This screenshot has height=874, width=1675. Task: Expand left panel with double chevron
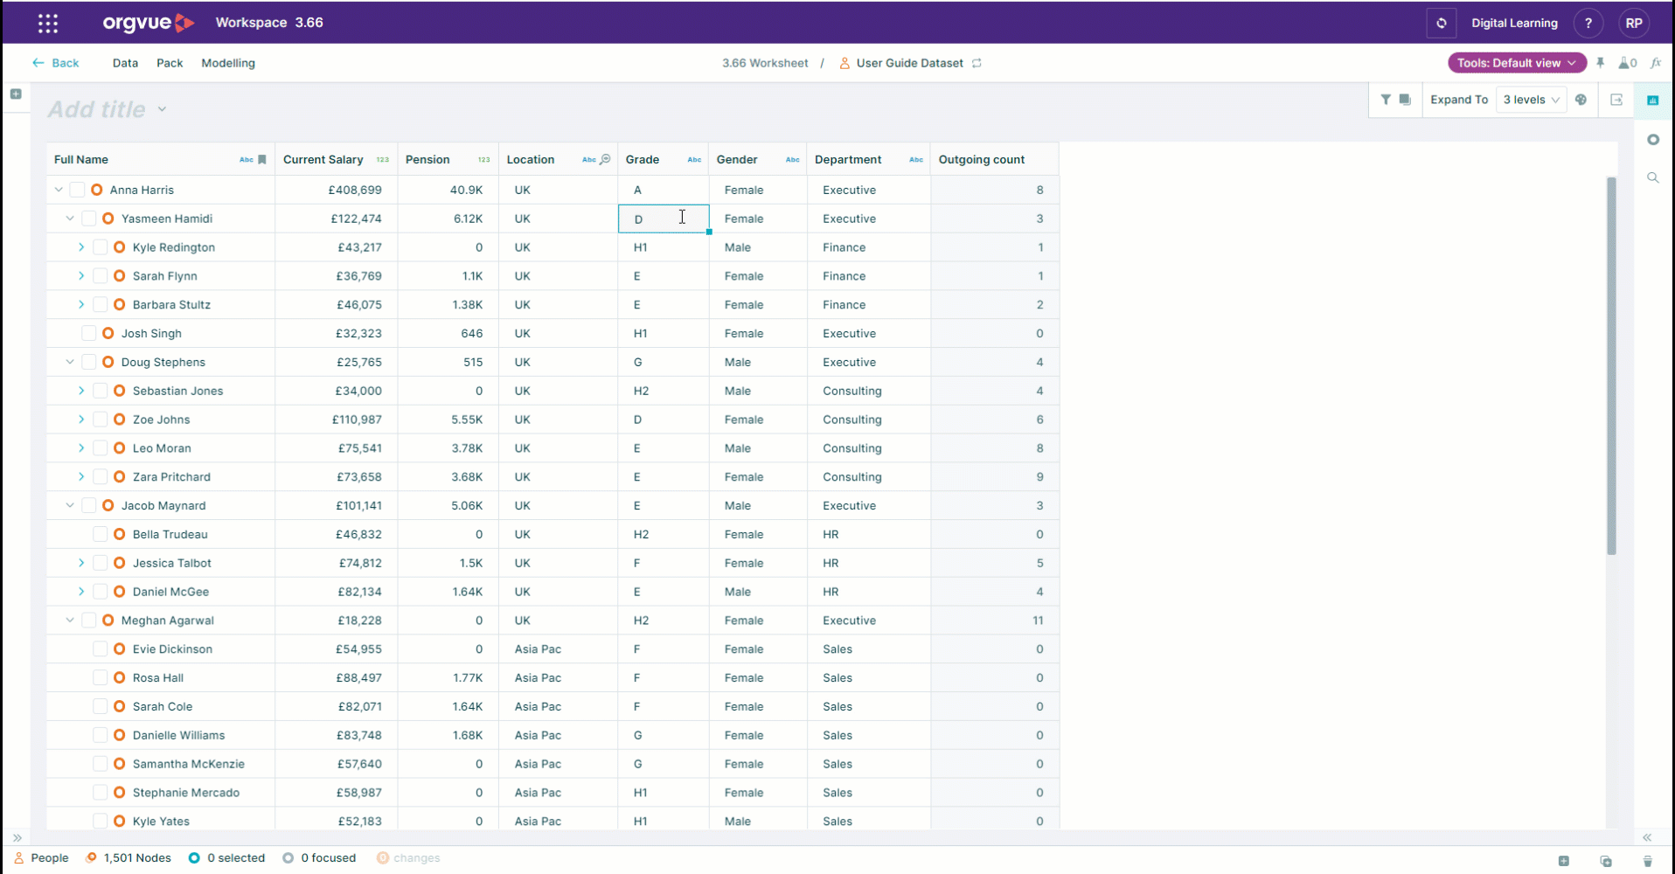(x=17, y=837)
